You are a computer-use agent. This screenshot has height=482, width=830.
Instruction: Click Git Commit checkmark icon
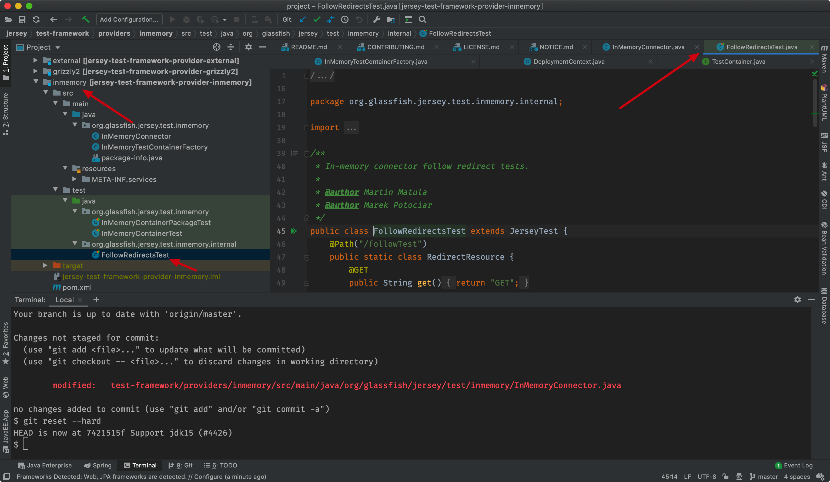tap(317, 20)
